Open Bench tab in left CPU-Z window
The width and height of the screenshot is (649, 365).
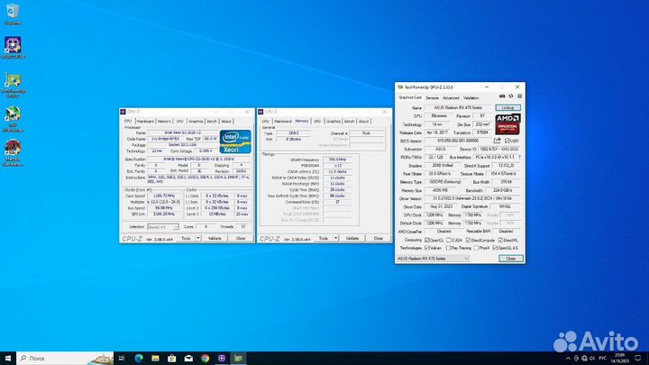click(212, 122)
